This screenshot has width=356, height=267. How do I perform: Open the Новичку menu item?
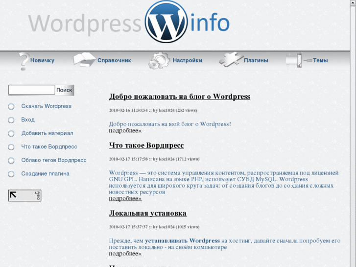tap(42, 60)
